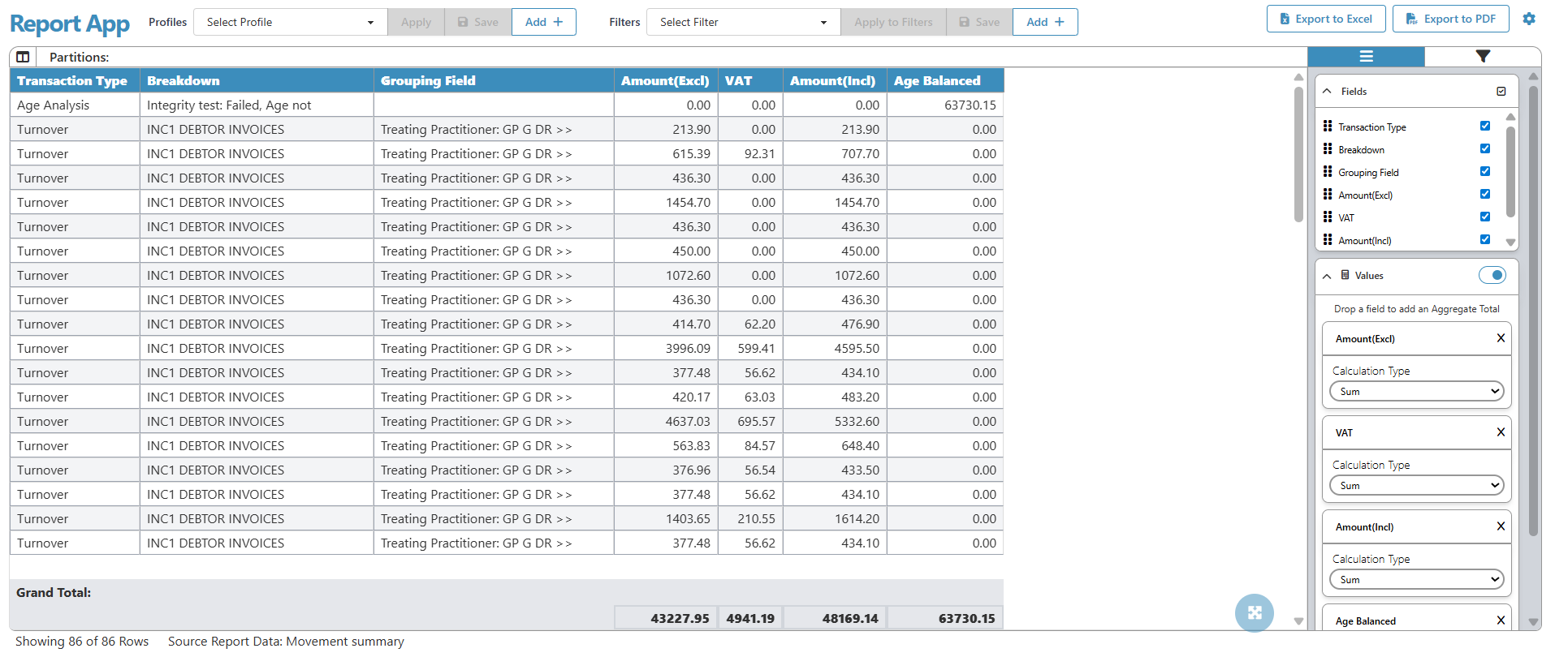Image resolution: width=1555 pixels, height=657 pixels.
Task: Click the Filters Save button
Action: 979,22
